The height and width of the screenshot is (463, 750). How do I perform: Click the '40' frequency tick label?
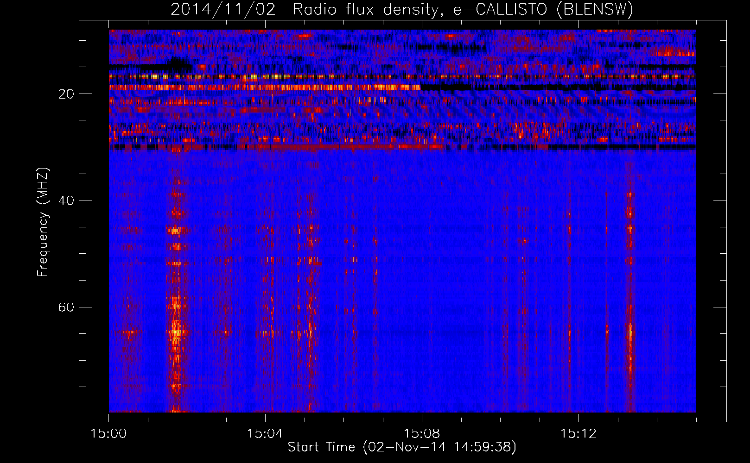[x=66, y=201]
